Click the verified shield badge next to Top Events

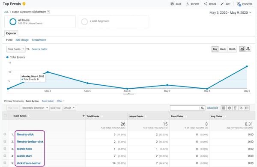[24, 4]
